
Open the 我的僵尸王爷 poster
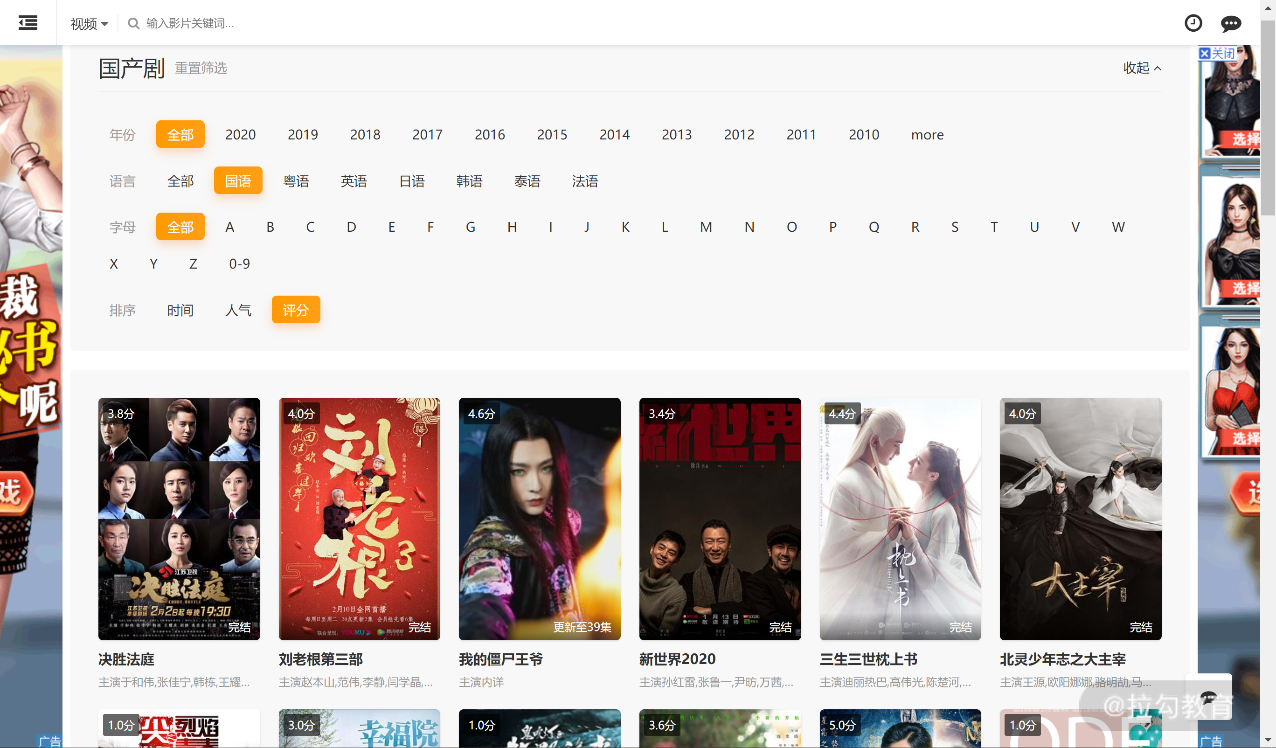[540, 519]
